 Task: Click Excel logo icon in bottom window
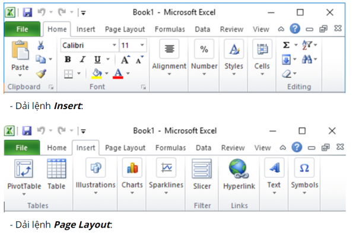tap(9, 130)
